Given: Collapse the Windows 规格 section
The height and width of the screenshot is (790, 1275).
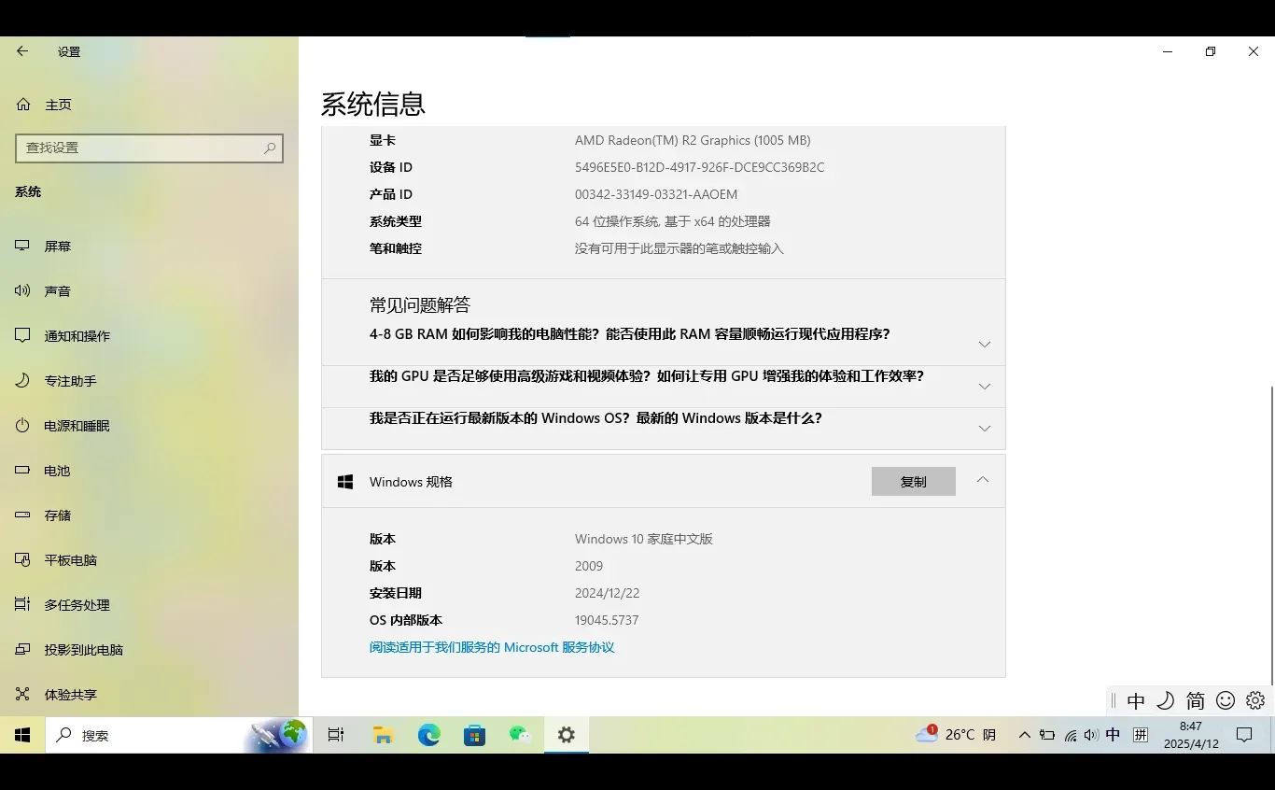Looking at the screenshot, I should coord(983,479).
